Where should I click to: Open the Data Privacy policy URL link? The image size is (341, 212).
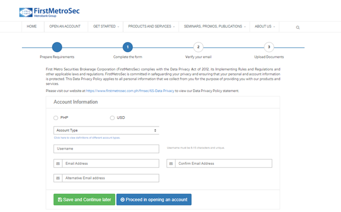click(x=130, y=91)
